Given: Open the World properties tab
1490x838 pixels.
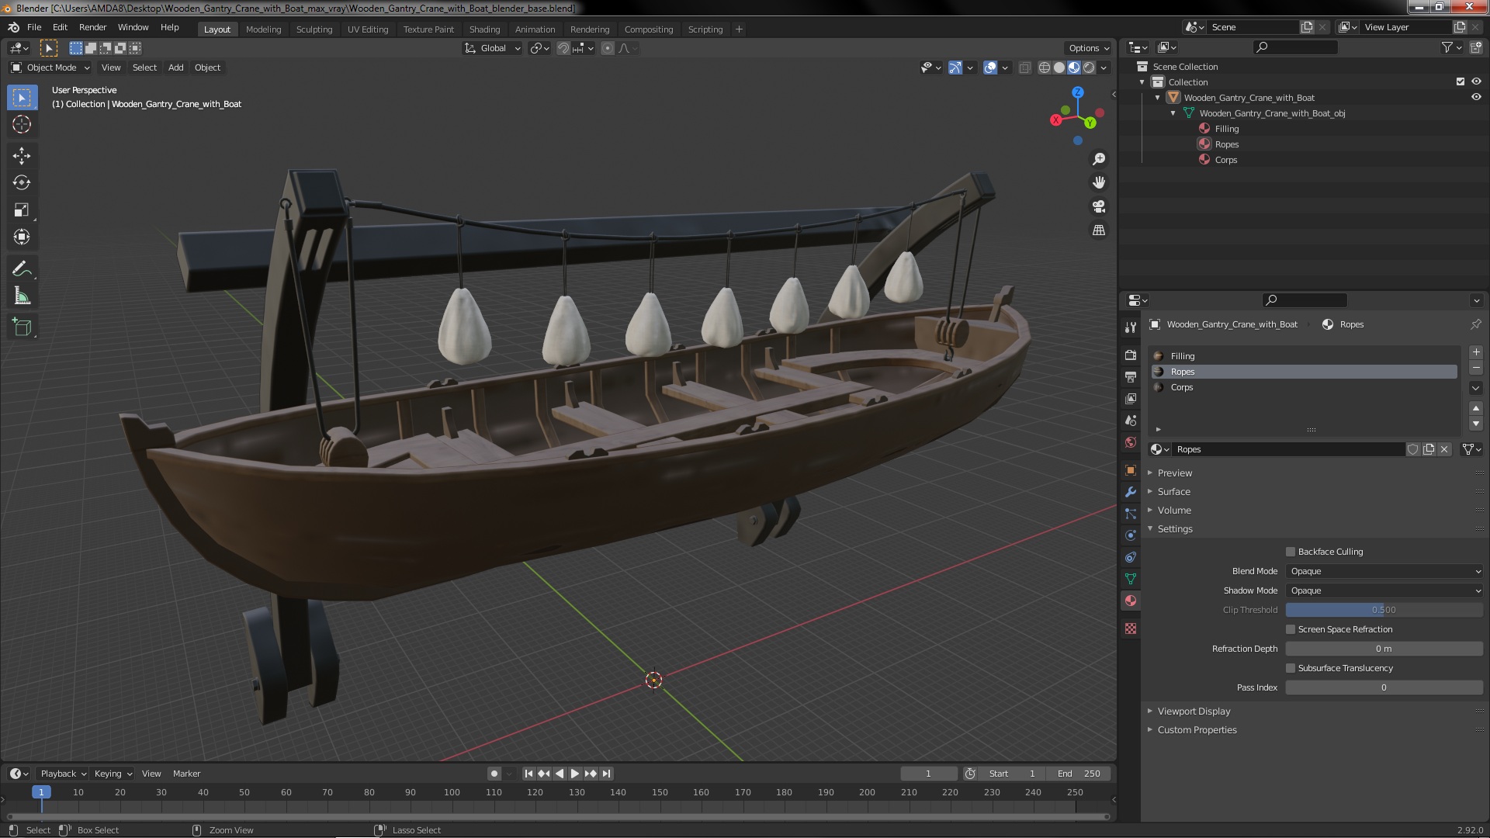Looking at the screenshot, I should pos(1131,442).
